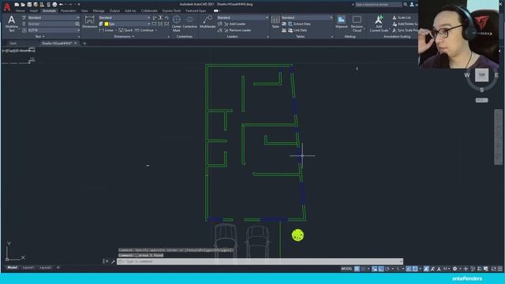This screenshot has height=284, width=505.
Task: Choose the Centerline tool
Action: [x=189, y=22]
